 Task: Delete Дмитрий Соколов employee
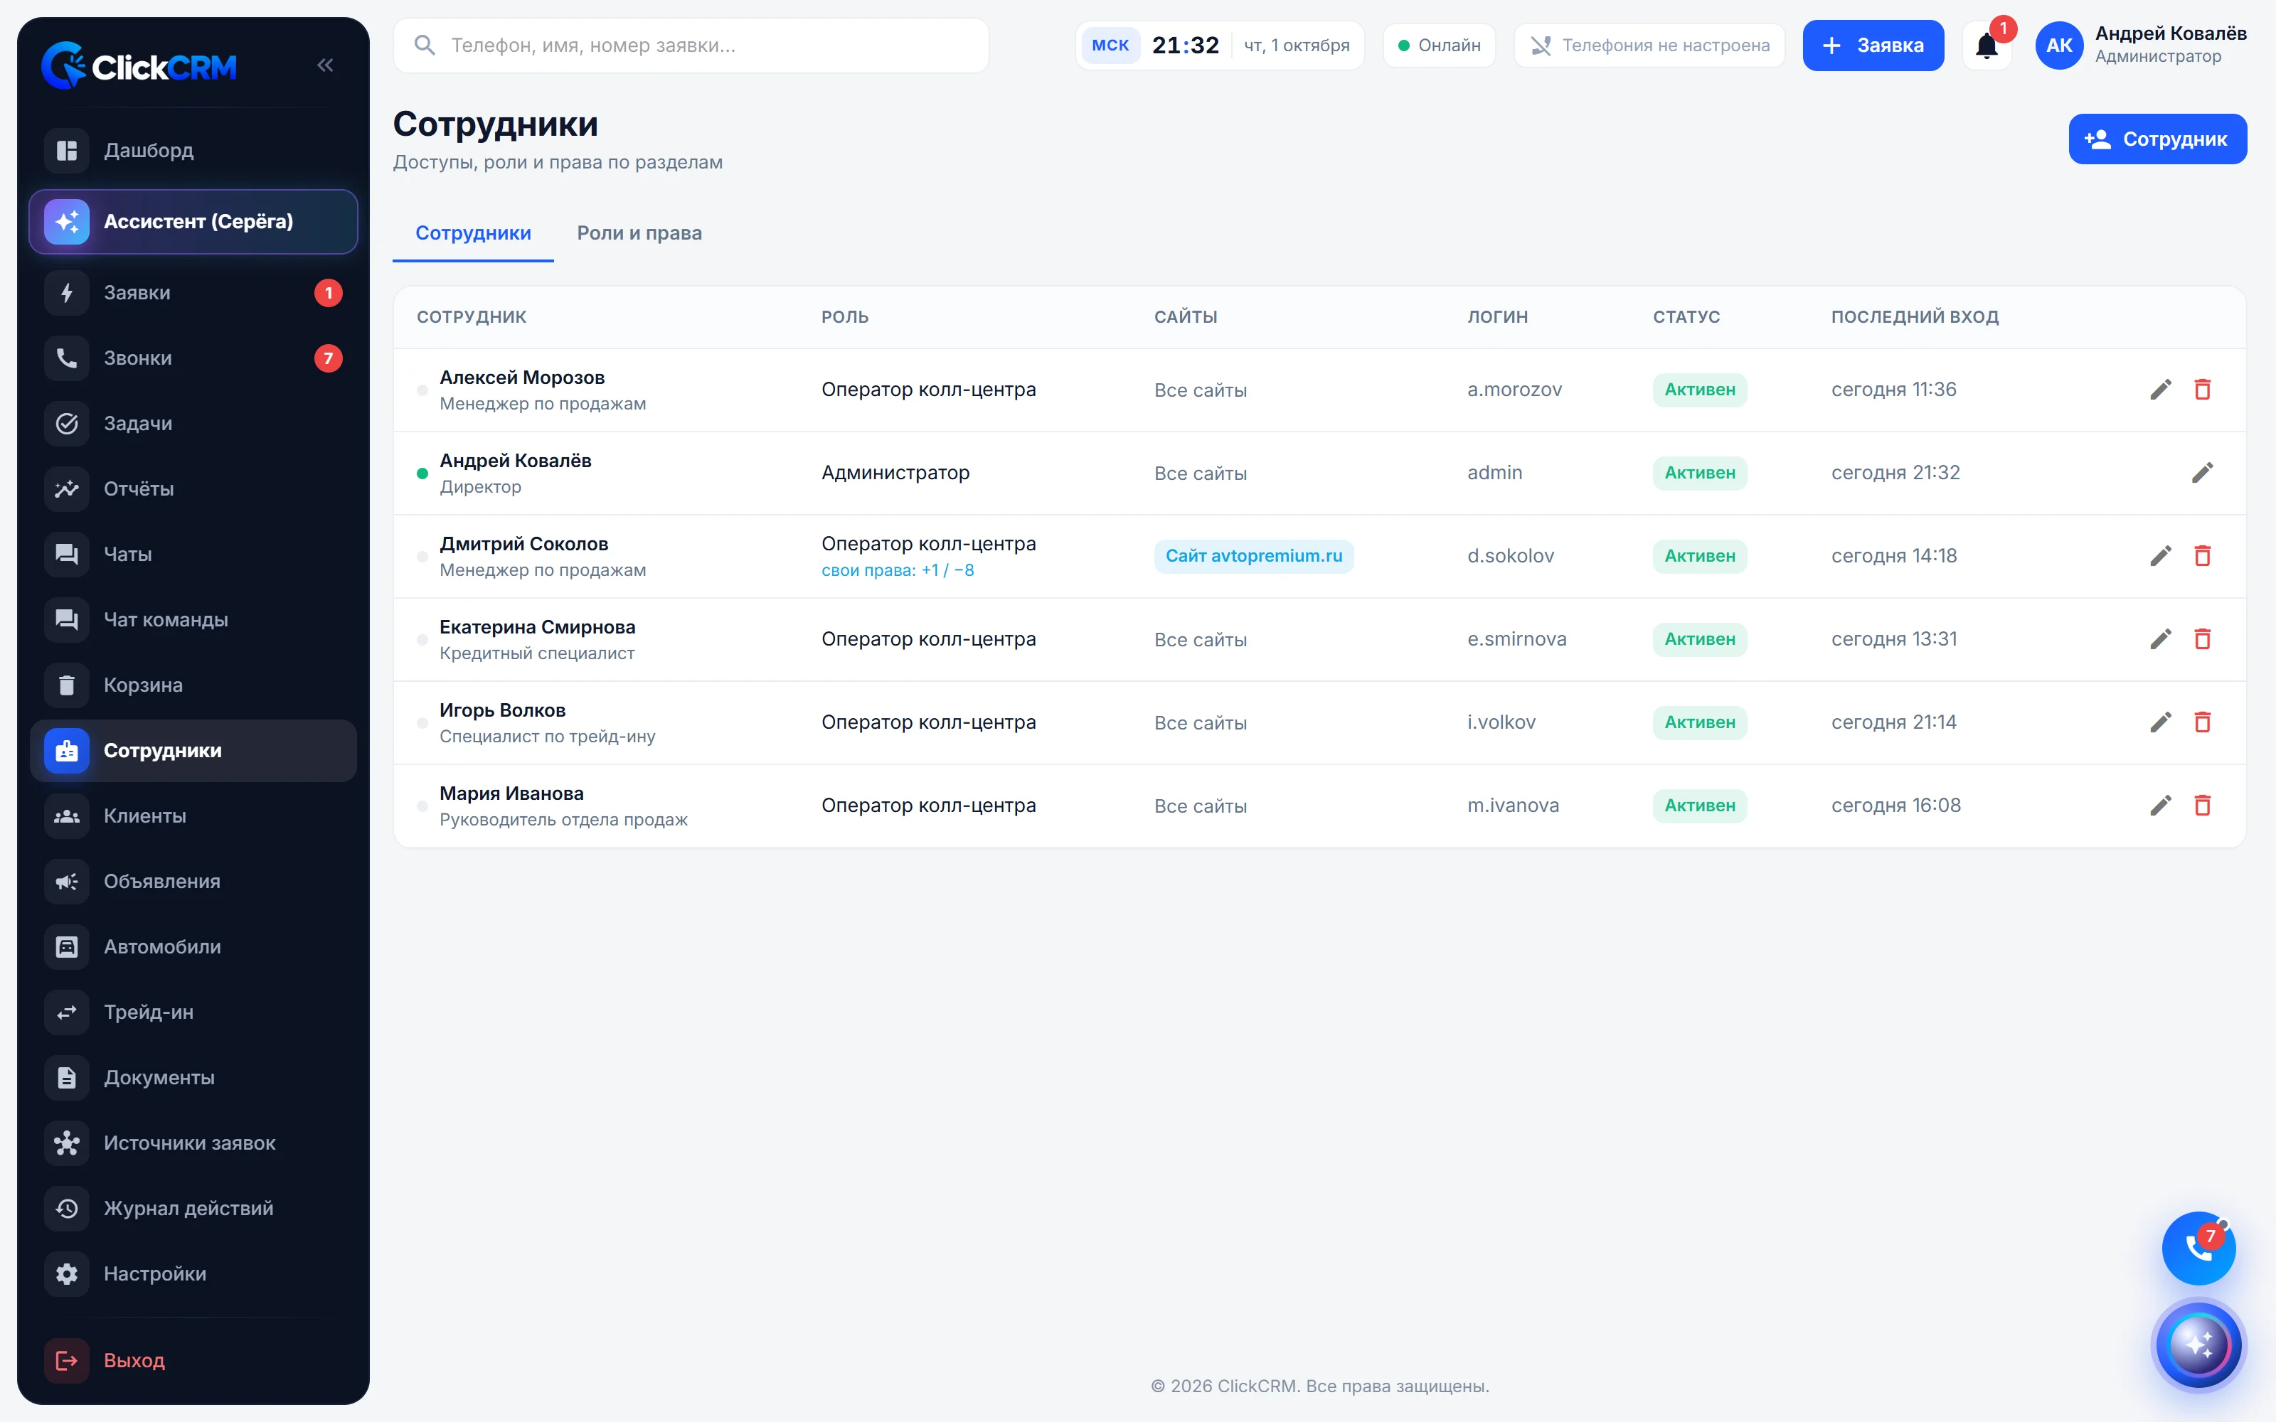(x=2203, y=556)
